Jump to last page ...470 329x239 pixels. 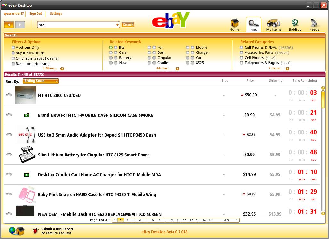tap(226, 220)
